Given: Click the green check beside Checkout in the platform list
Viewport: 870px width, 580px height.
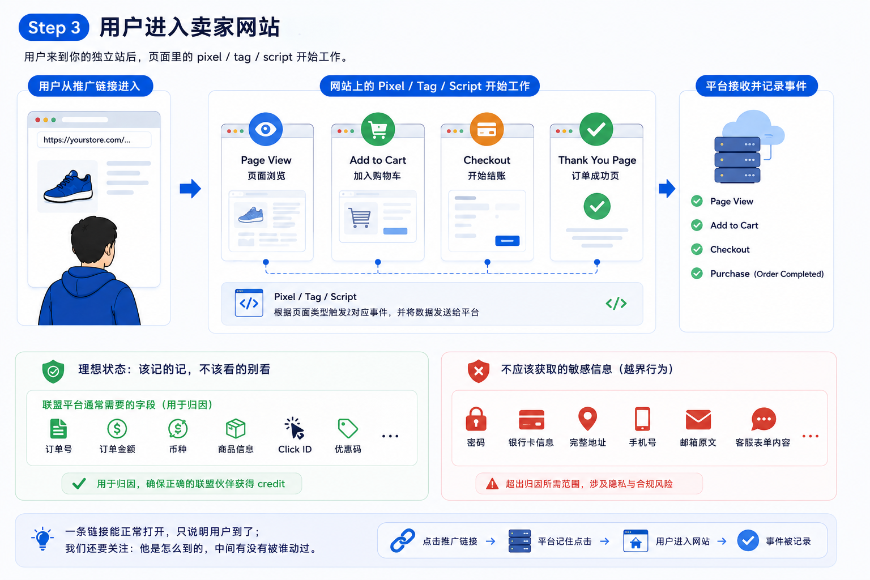Looking at the screenshot, I should [x=697, y=249].
